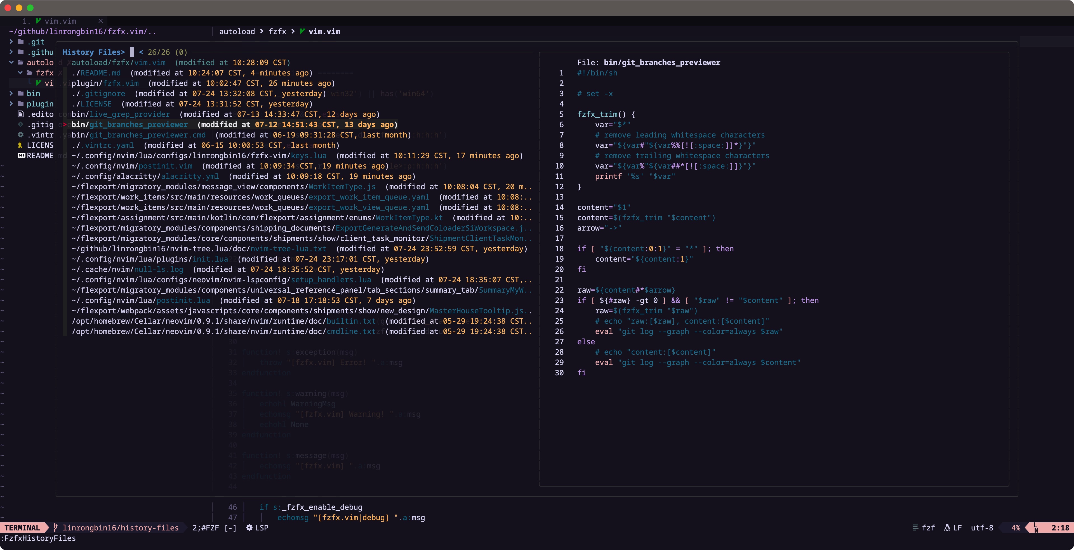Screen dimensions: 1074x550
Task: Collapse the fzfx folder in the tree
Action: (x=20, y=72)
